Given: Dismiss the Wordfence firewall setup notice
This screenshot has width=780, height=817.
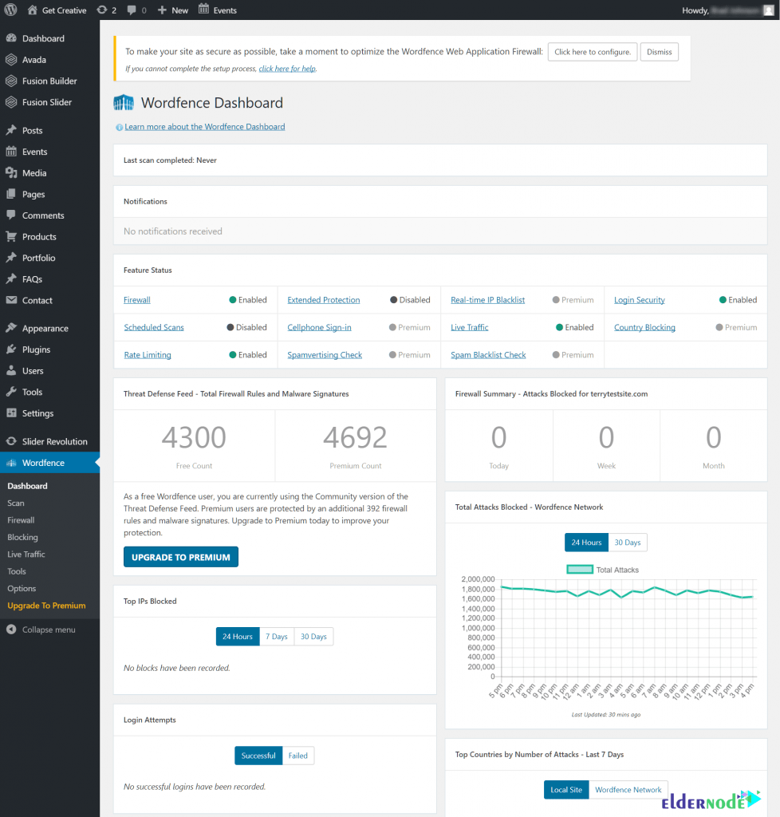Looking at the screenshot, I should 660,52.
